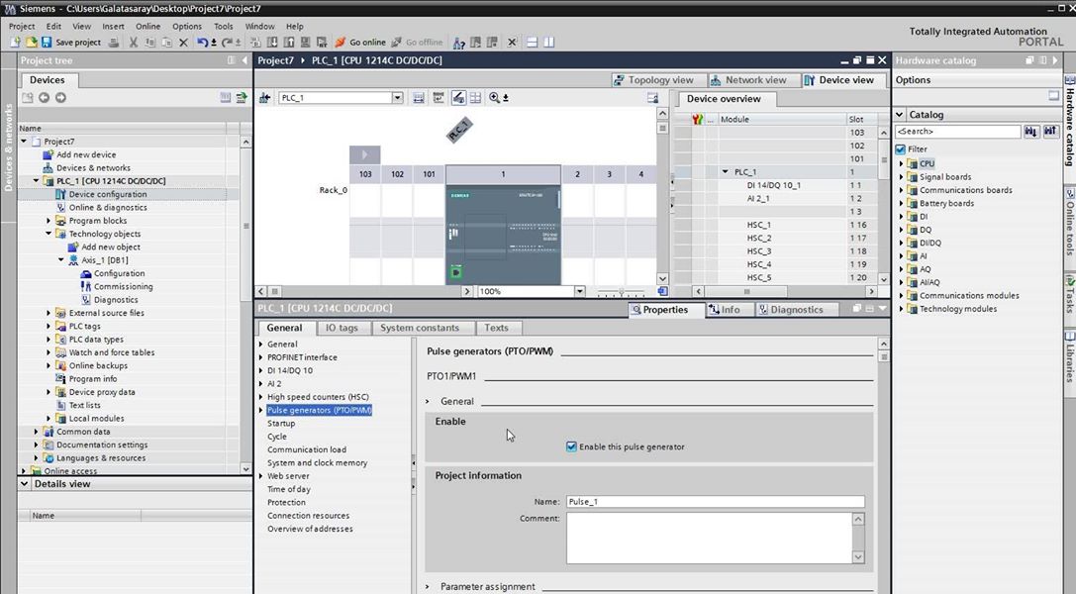Click the Undo arrow icon
Viewport: 1076px width, 594px height.
203,42
